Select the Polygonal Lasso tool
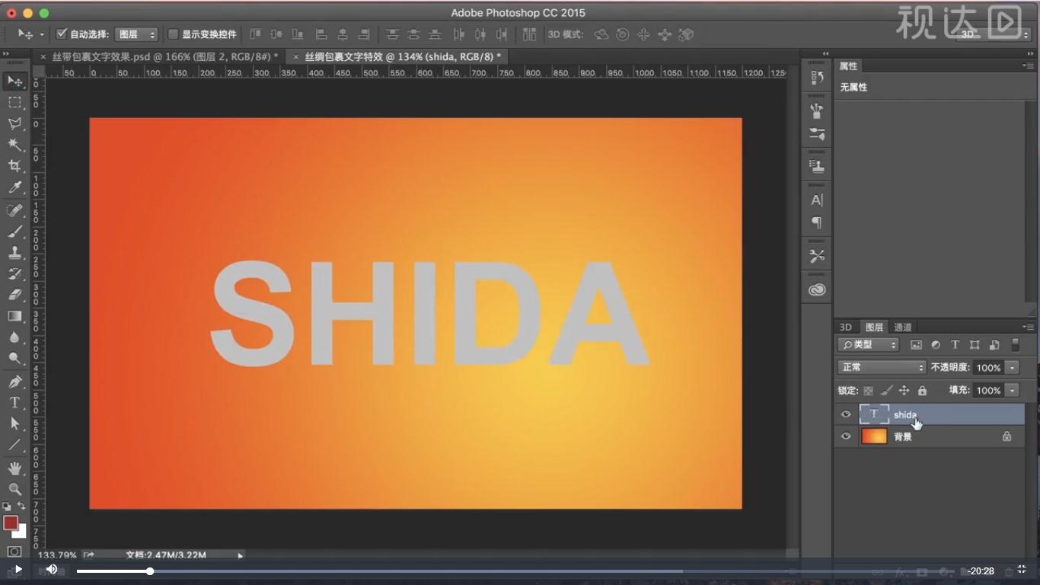The height and width of the screenshot is (585, 1040). coord(14,123)
